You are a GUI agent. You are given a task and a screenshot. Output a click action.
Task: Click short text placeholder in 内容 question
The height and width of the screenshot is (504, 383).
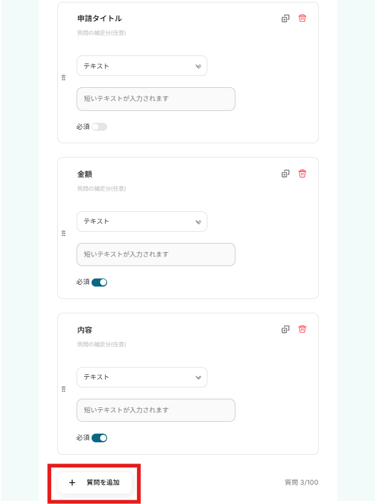coord(156,410)
